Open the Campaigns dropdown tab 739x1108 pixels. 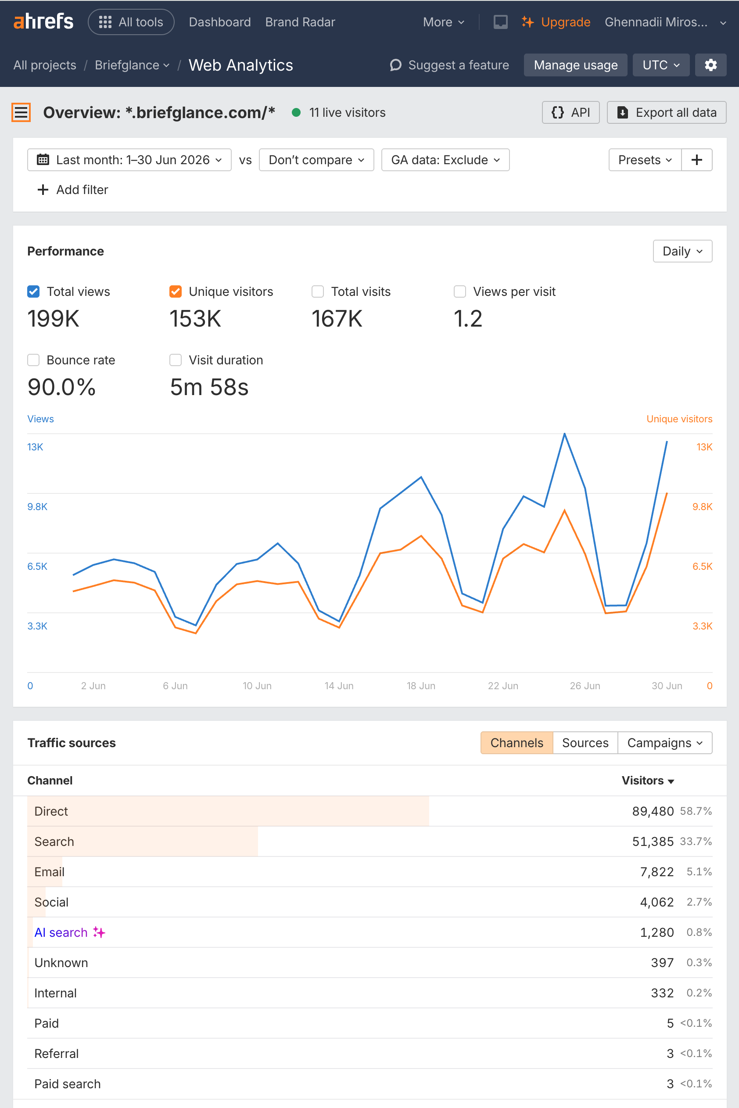664,743
